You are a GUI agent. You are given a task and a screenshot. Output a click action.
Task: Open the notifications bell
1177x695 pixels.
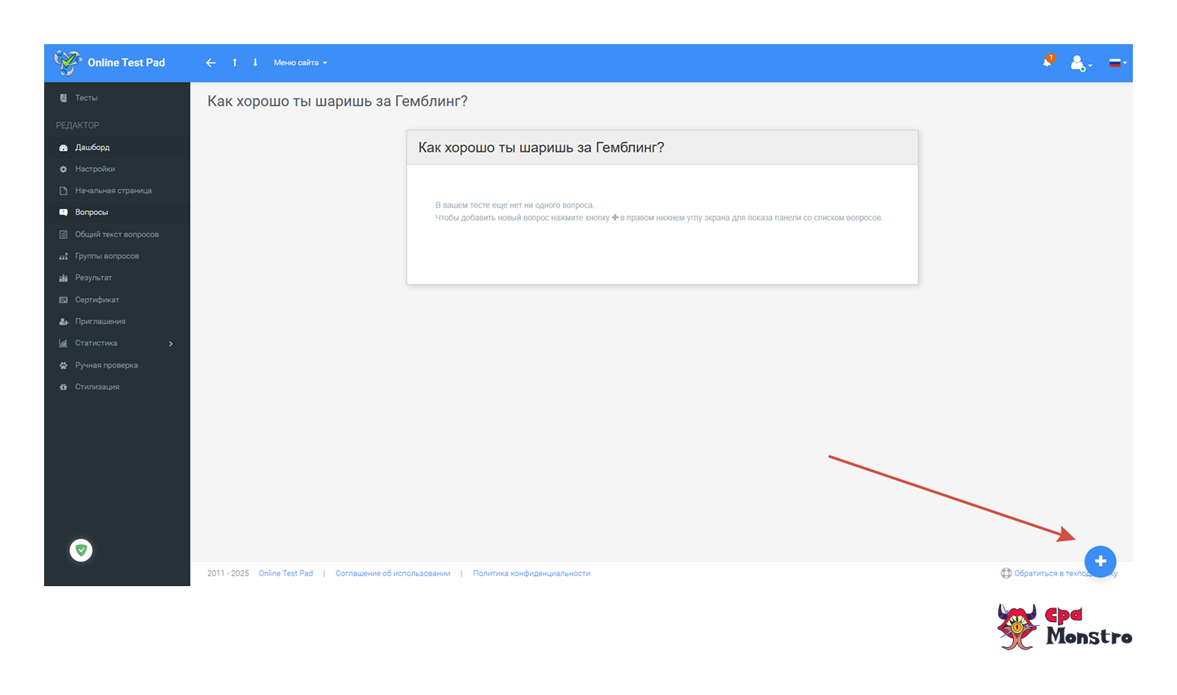[1048, 62]
